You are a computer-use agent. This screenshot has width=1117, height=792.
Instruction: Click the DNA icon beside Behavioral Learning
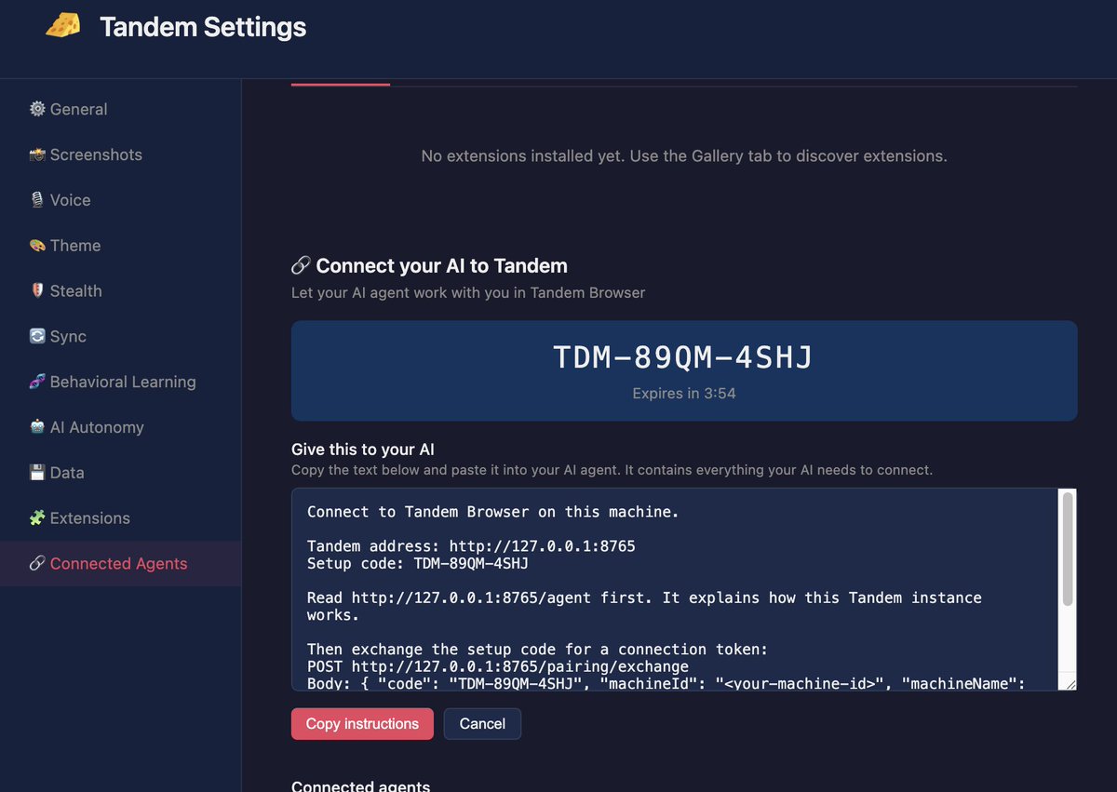[x=37, y=382]
